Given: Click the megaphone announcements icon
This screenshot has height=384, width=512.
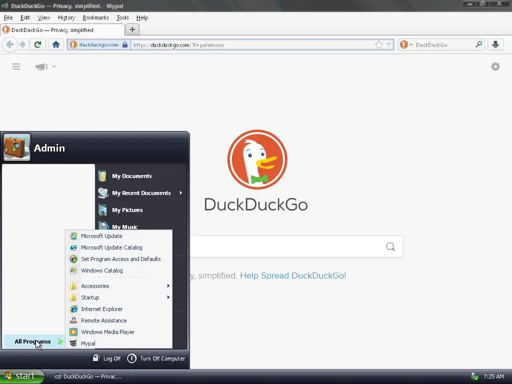Looking at the screenshot, I should 41,66.
